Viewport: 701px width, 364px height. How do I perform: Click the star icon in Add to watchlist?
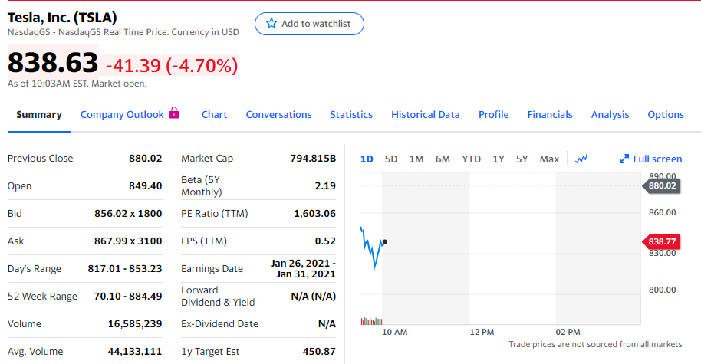coord(272,23)
